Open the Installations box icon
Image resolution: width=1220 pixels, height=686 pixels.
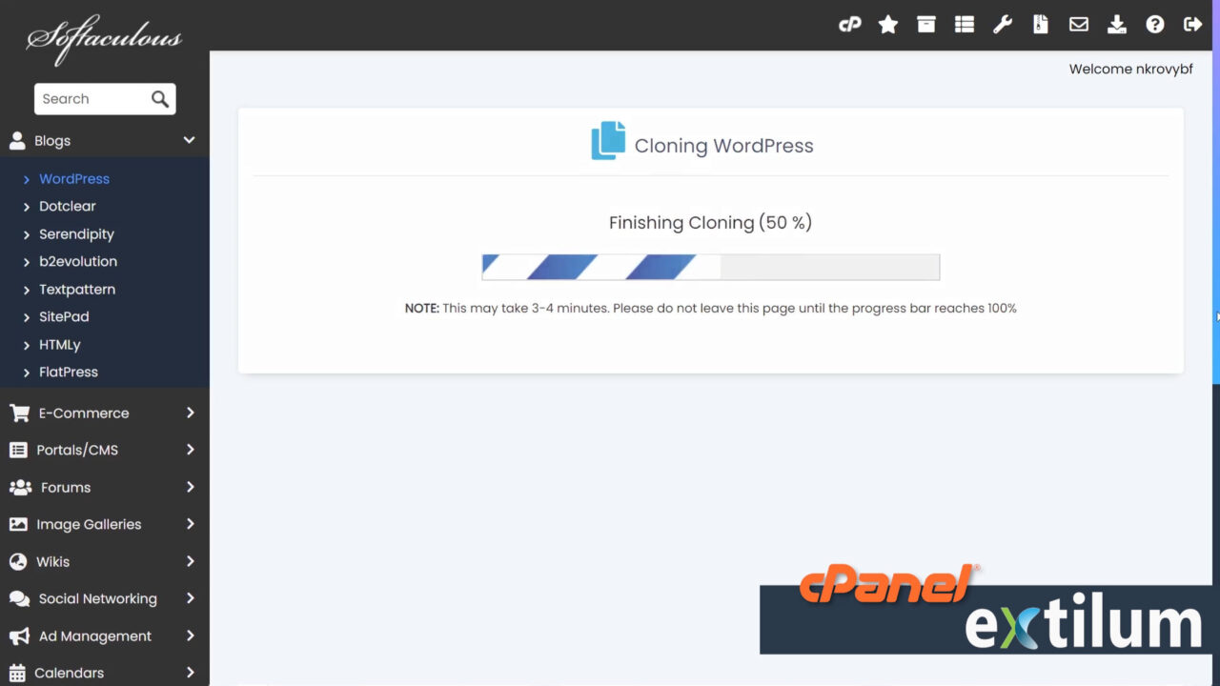(925, 24)
